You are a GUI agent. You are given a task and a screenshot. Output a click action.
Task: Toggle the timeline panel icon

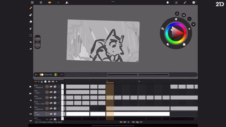click(49, 2)
